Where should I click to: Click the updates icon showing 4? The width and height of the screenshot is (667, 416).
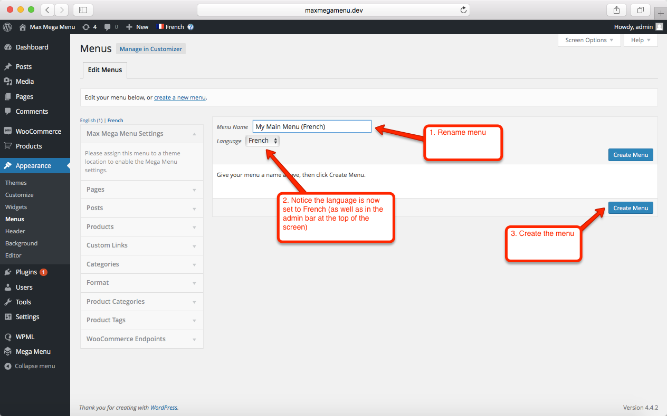click(89, 27)
